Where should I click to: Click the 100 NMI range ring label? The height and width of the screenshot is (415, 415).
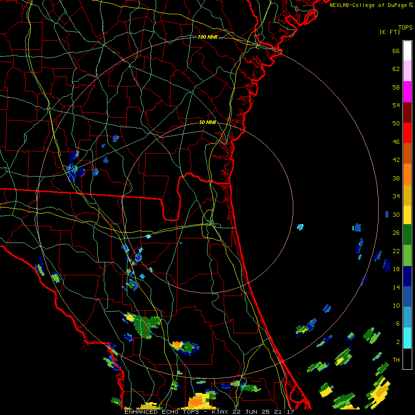click(x=207, y=37)
